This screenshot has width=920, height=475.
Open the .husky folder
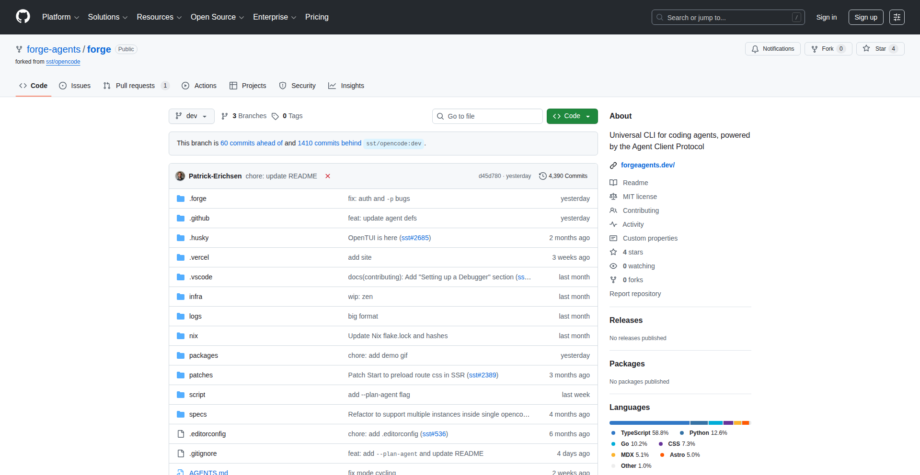point(198,238)
